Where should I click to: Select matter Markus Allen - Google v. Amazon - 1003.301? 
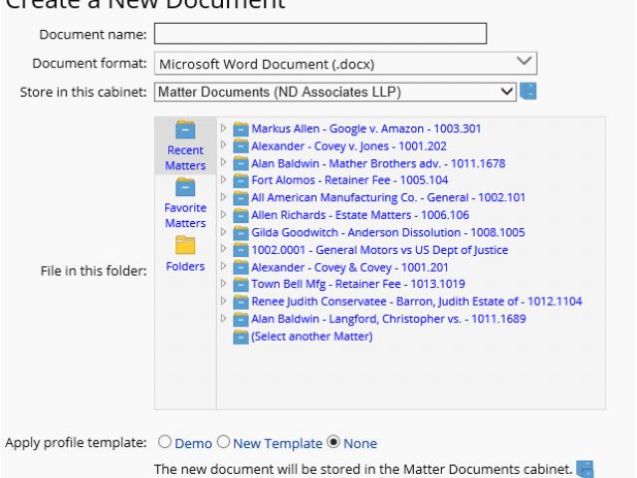[x=366, y=128]
